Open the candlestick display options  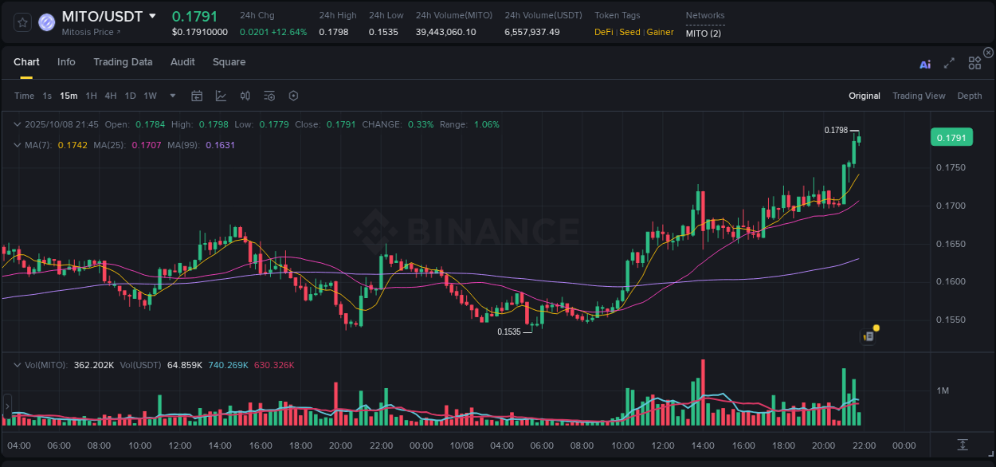pos(245,96)
